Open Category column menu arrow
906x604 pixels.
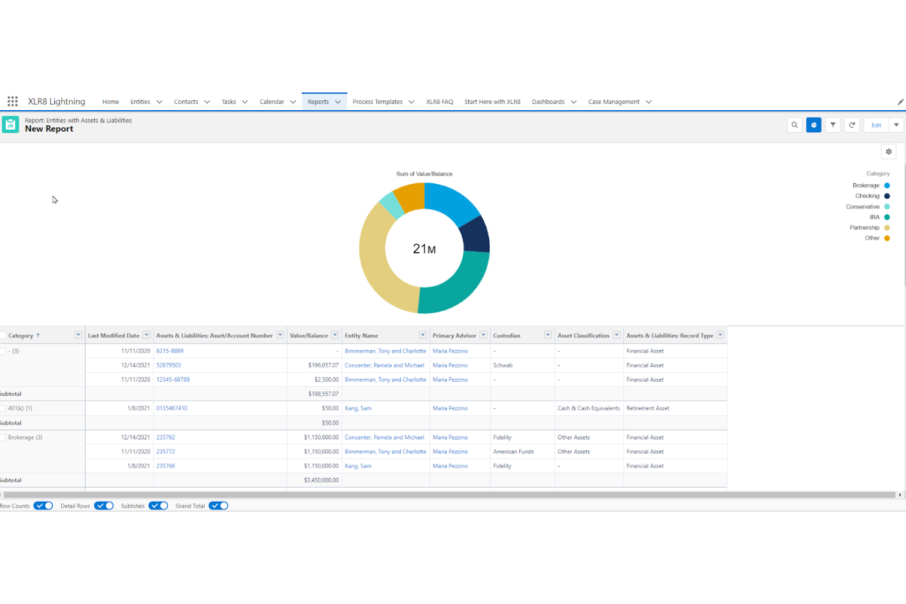click(x=78, y=335)
